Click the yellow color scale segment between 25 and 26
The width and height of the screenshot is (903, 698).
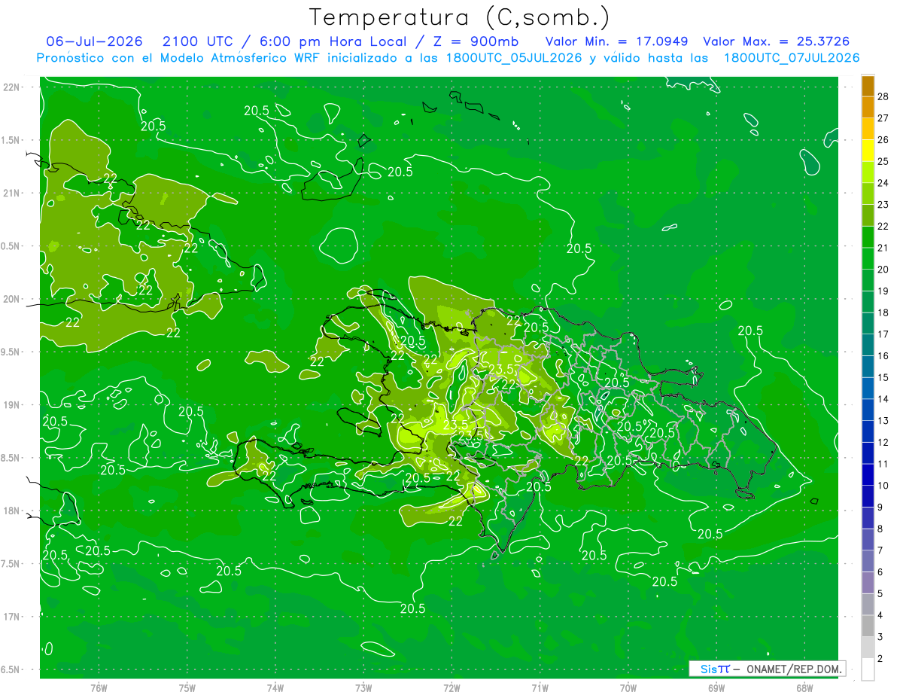pyautogui.click(x=868, y=151)
